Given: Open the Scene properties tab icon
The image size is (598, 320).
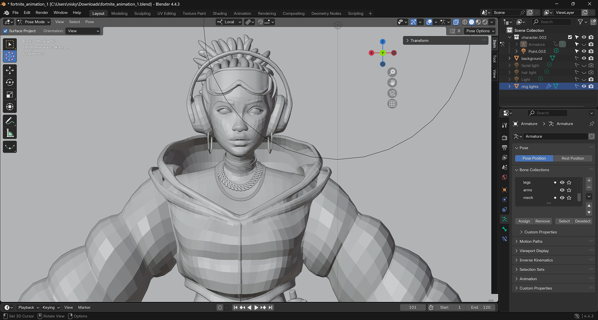Looking at the screenshot, I should tap(505, 167).
